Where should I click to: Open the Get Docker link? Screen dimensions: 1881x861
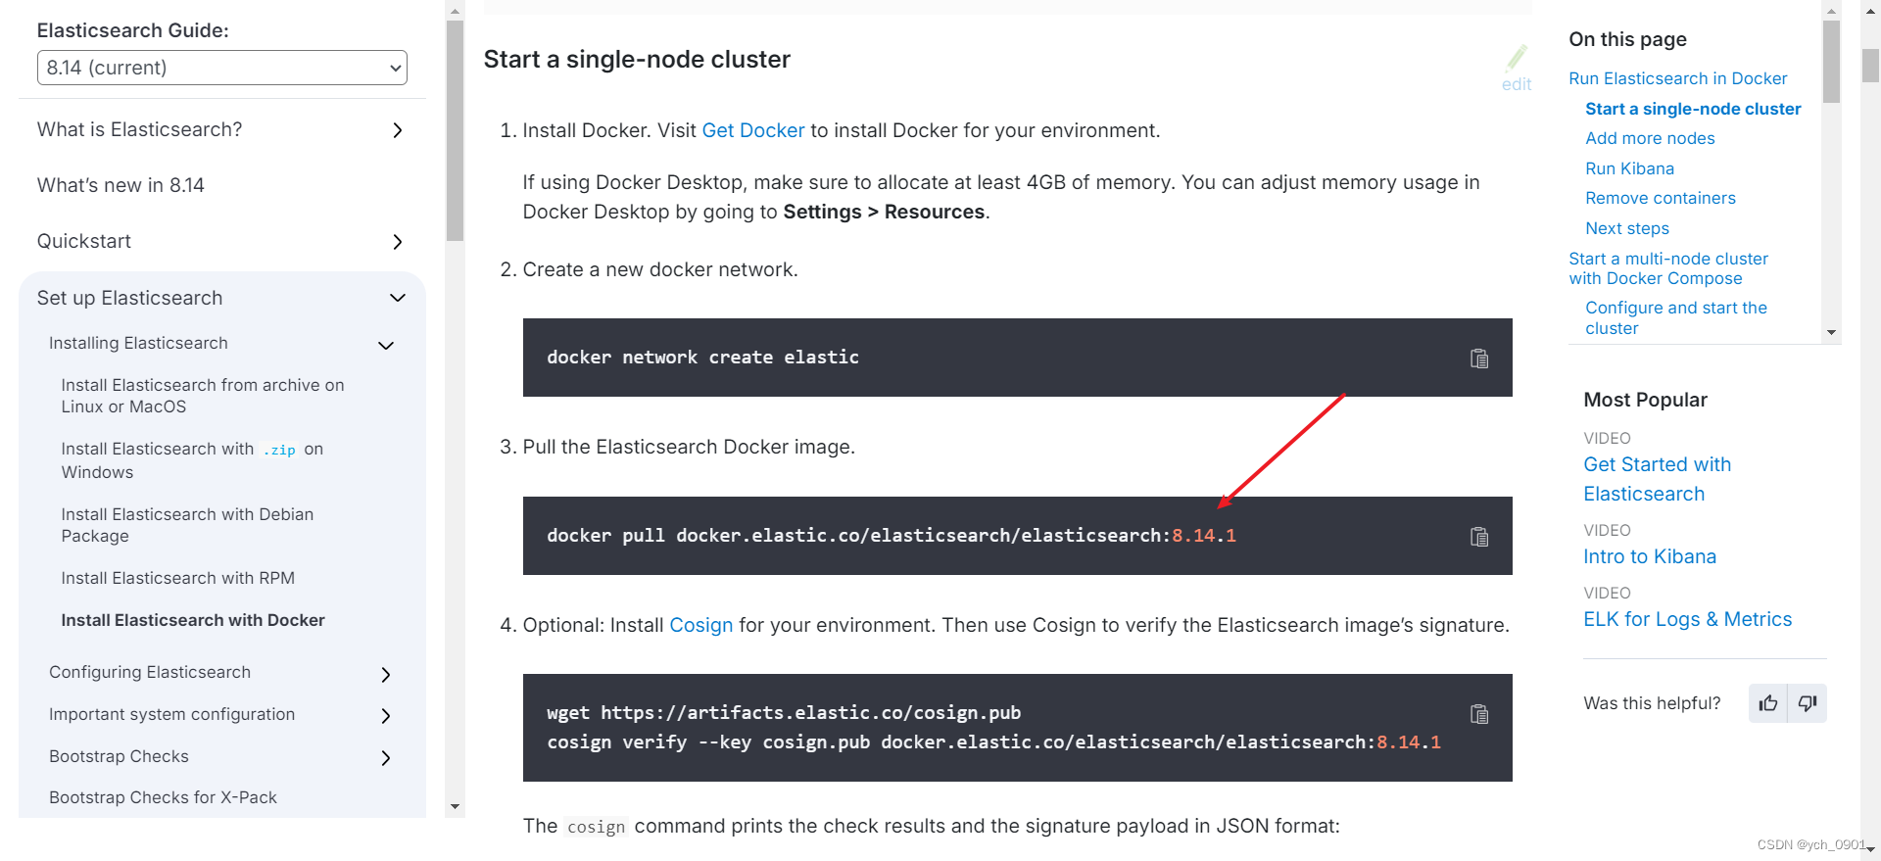coord(752,129)
